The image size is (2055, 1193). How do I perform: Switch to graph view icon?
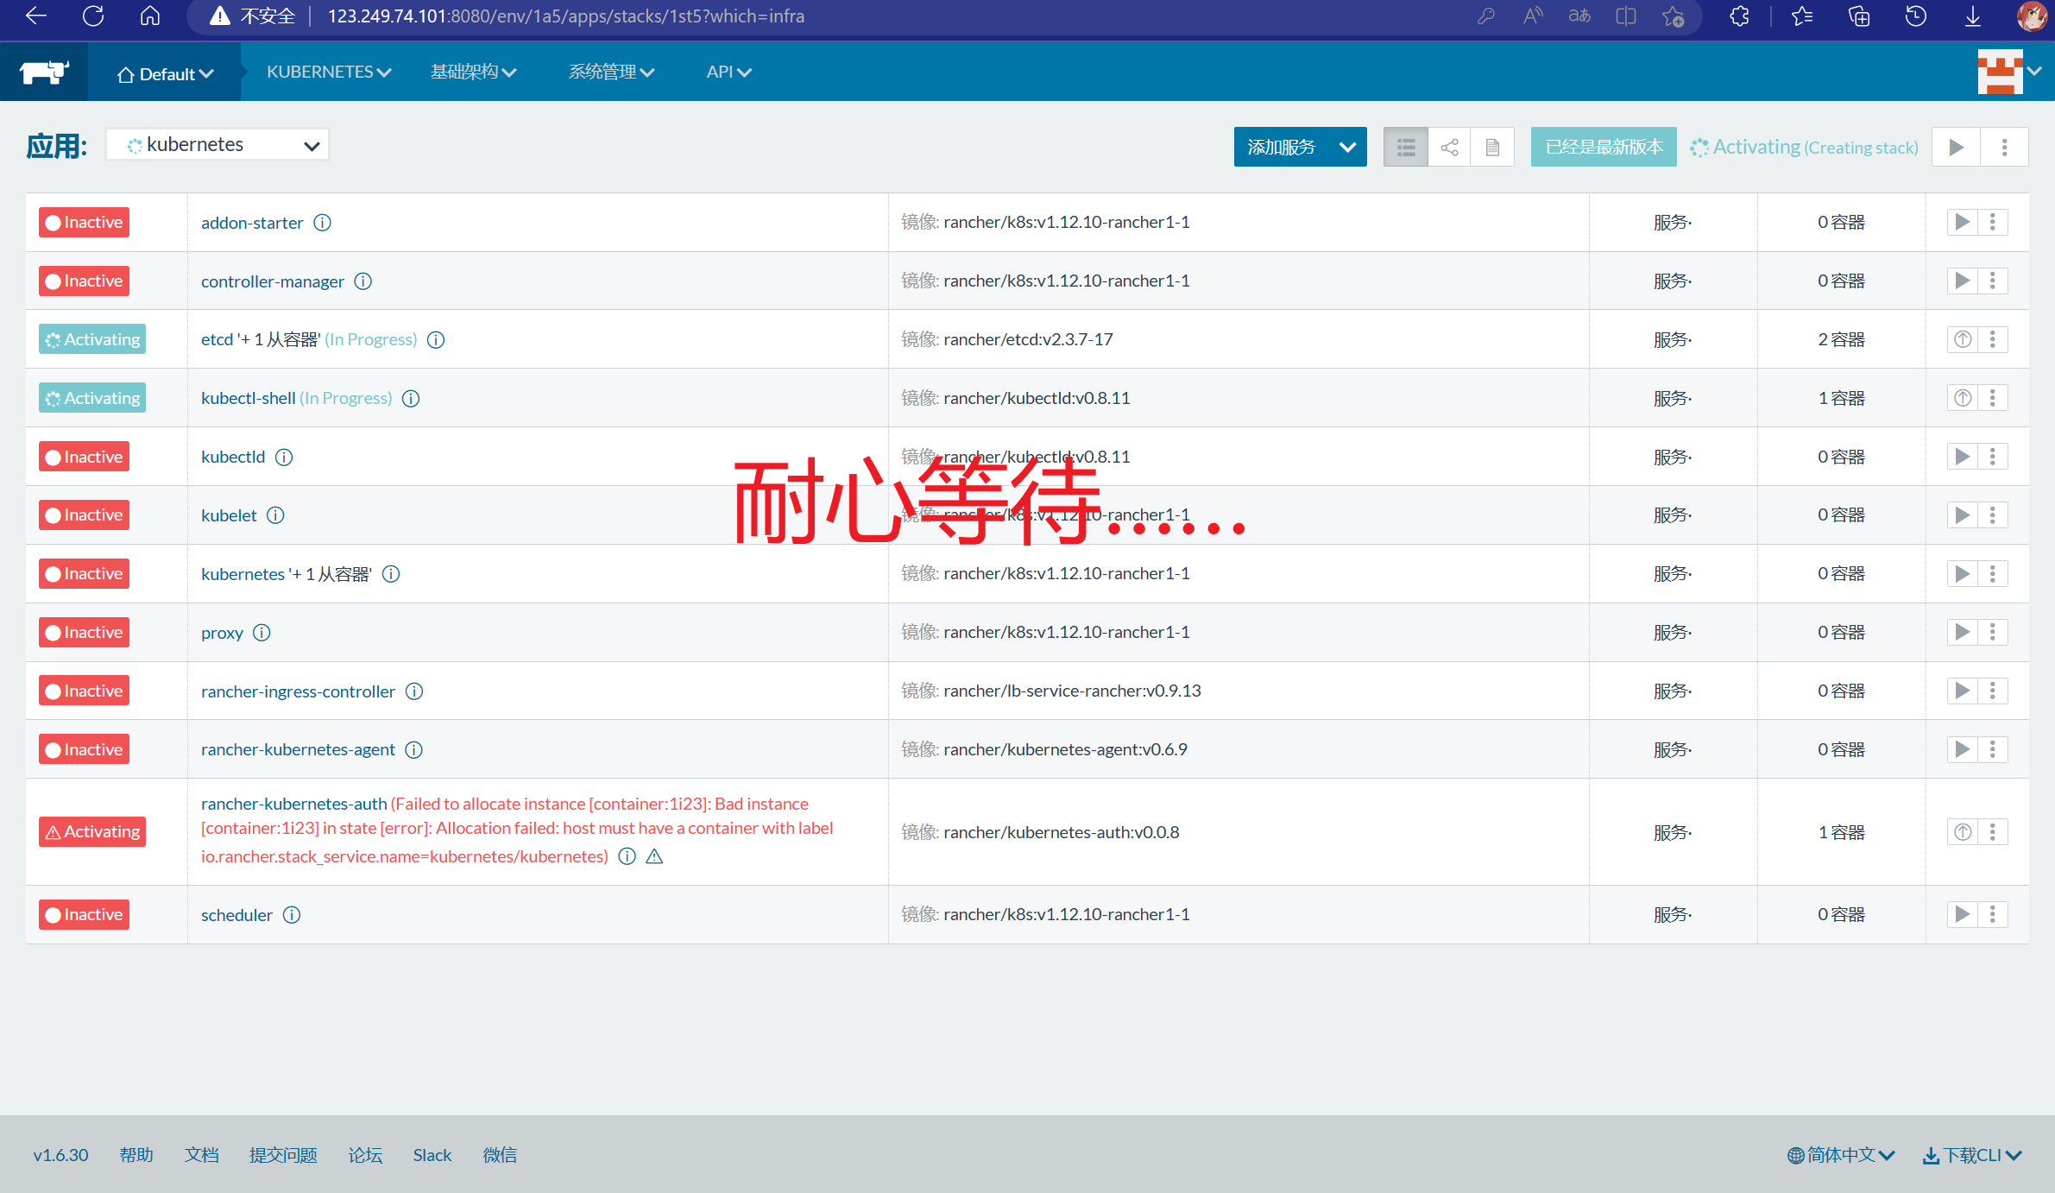point(1449,148)
